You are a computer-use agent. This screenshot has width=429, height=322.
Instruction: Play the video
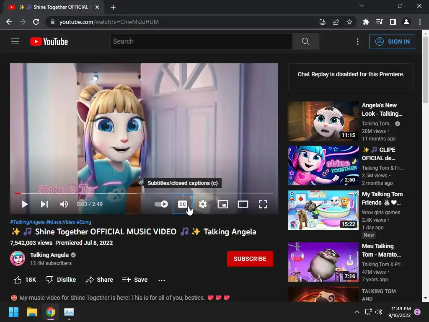click(x=25, y=204)
